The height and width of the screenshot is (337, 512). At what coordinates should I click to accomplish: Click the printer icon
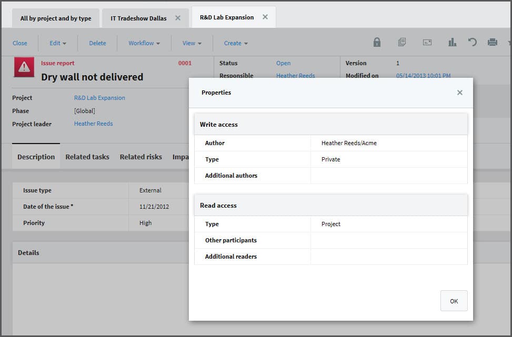493,43
